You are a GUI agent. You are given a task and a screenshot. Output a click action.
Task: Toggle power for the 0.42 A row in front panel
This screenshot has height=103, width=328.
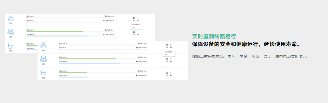[x=167, y=45]
